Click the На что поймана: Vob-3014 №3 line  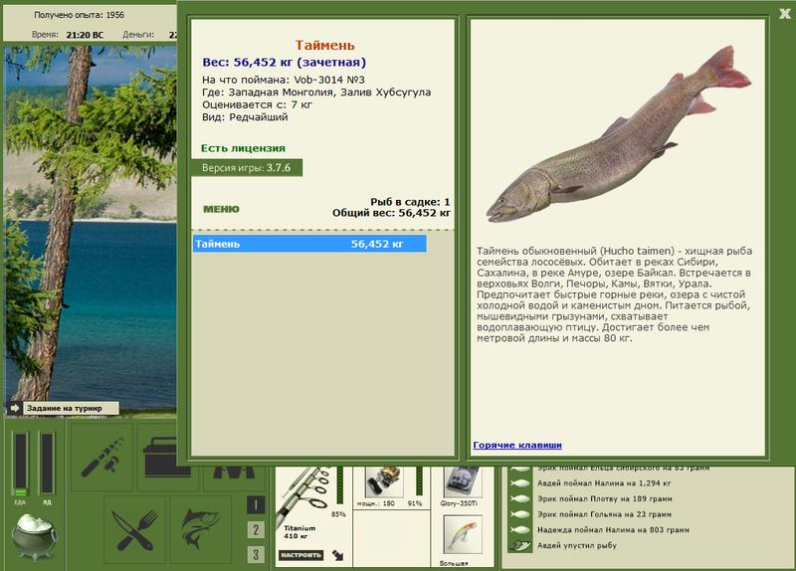284,80
